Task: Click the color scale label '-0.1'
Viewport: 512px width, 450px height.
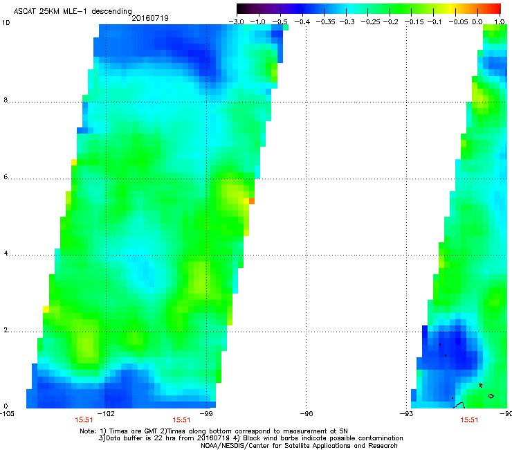Action: [435, 22]
